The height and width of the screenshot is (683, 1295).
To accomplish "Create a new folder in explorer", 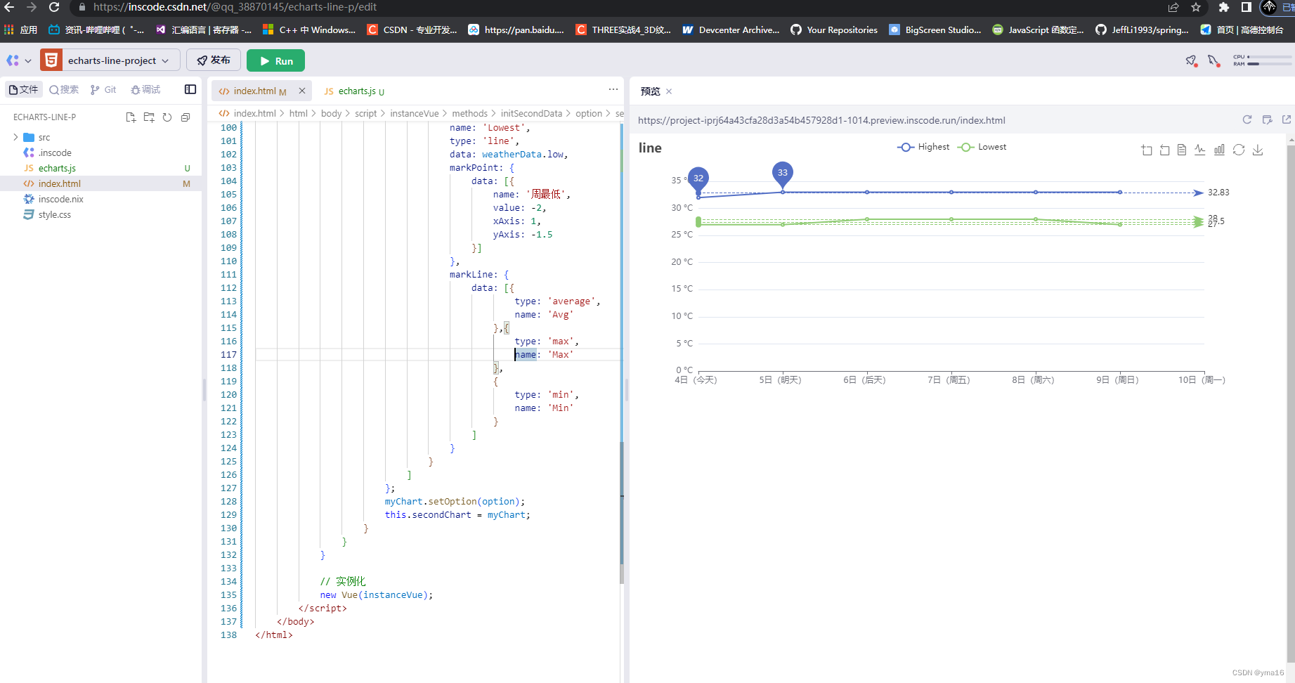I will point(149,117).
